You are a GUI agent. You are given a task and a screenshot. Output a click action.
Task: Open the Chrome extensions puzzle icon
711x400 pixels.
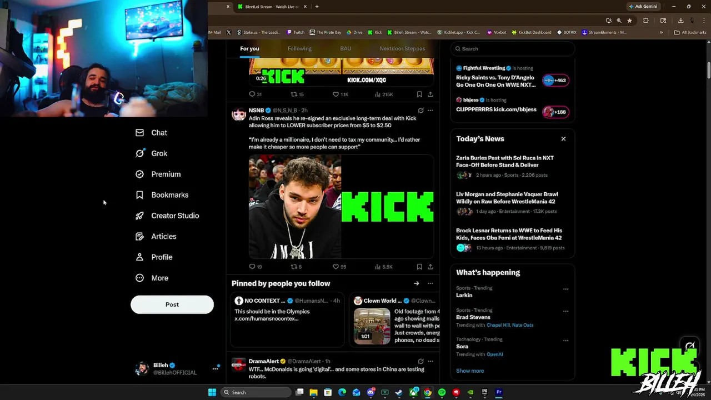(646, 21)
